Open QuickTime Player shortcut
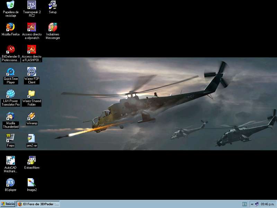The image size is (277, 208). coord(11,71)
